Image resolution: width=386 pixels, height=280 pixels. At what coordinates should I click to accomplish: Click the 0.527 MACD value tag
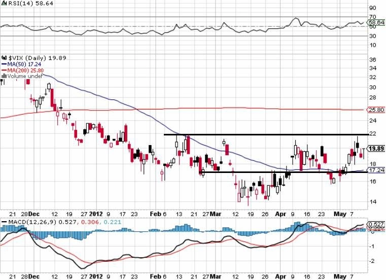click(376, 224)
